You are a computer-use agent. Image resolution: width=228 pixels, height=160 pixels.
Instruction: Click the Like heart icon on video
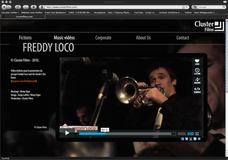(197, 62)
